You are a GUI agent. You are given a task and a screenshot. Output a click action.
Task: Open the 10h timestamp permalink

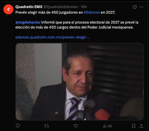[84, 7]
